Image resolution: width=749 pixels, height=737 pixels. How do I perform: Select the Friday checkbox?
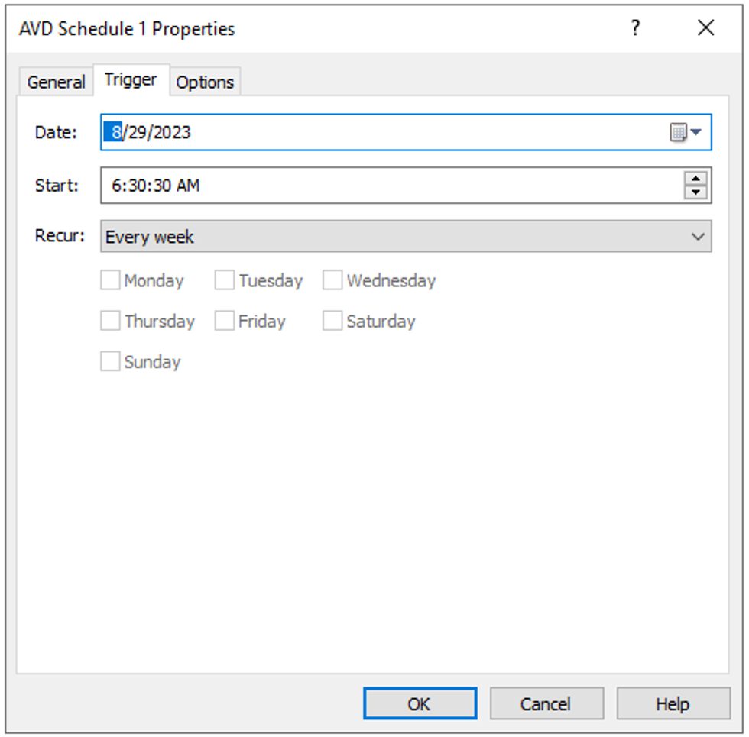(x=225, y=321)
